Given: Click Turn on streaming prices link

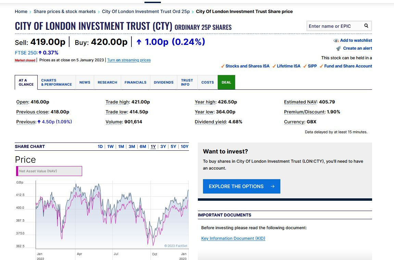Looking at the screenshot, I should pos(129,60).
